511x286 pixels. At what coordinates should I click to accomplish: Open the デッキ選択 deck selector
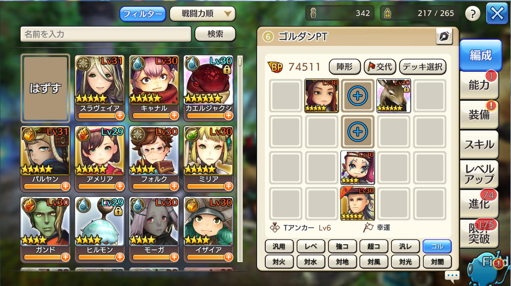pos(422,67)
